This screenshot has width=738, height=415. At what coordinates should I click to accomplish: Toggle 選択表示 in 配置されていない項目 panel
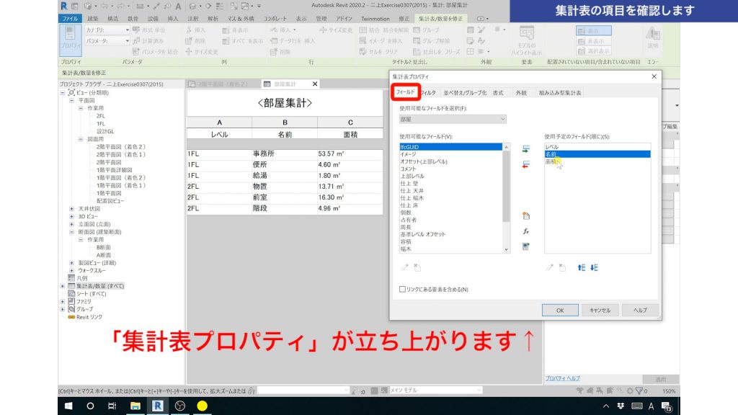593,50
